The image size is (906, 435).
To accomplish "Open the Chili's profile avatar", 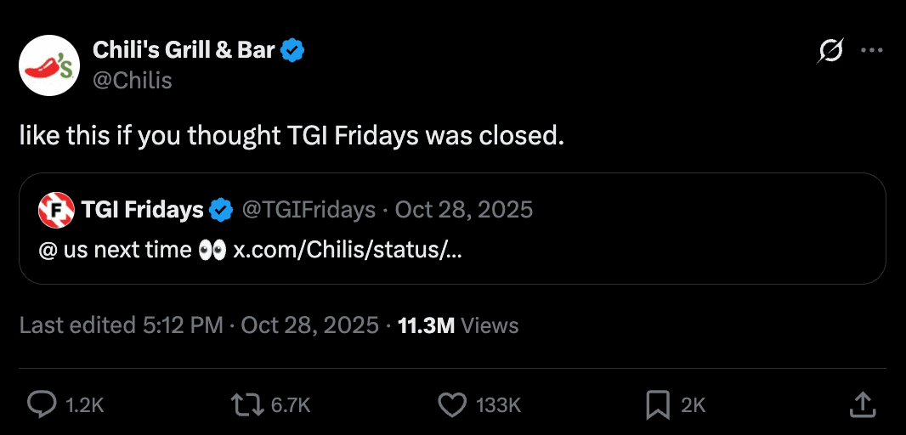I will 48,65.
